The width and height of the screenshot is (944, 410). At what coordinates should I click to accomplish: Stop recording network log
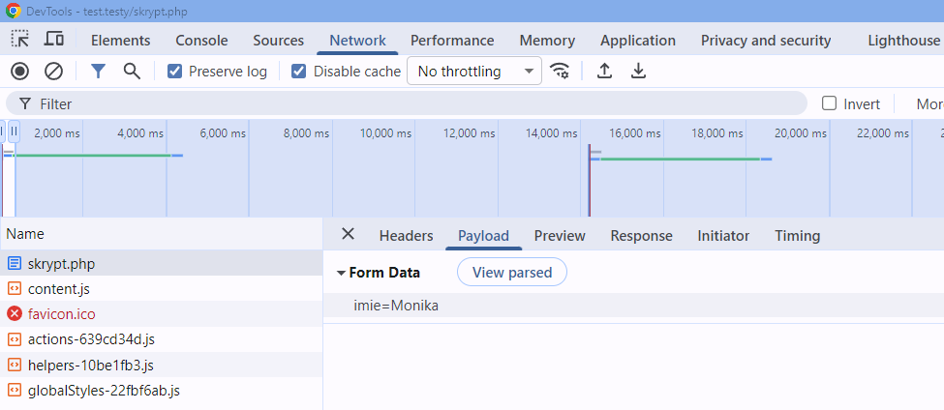(20, 71)
